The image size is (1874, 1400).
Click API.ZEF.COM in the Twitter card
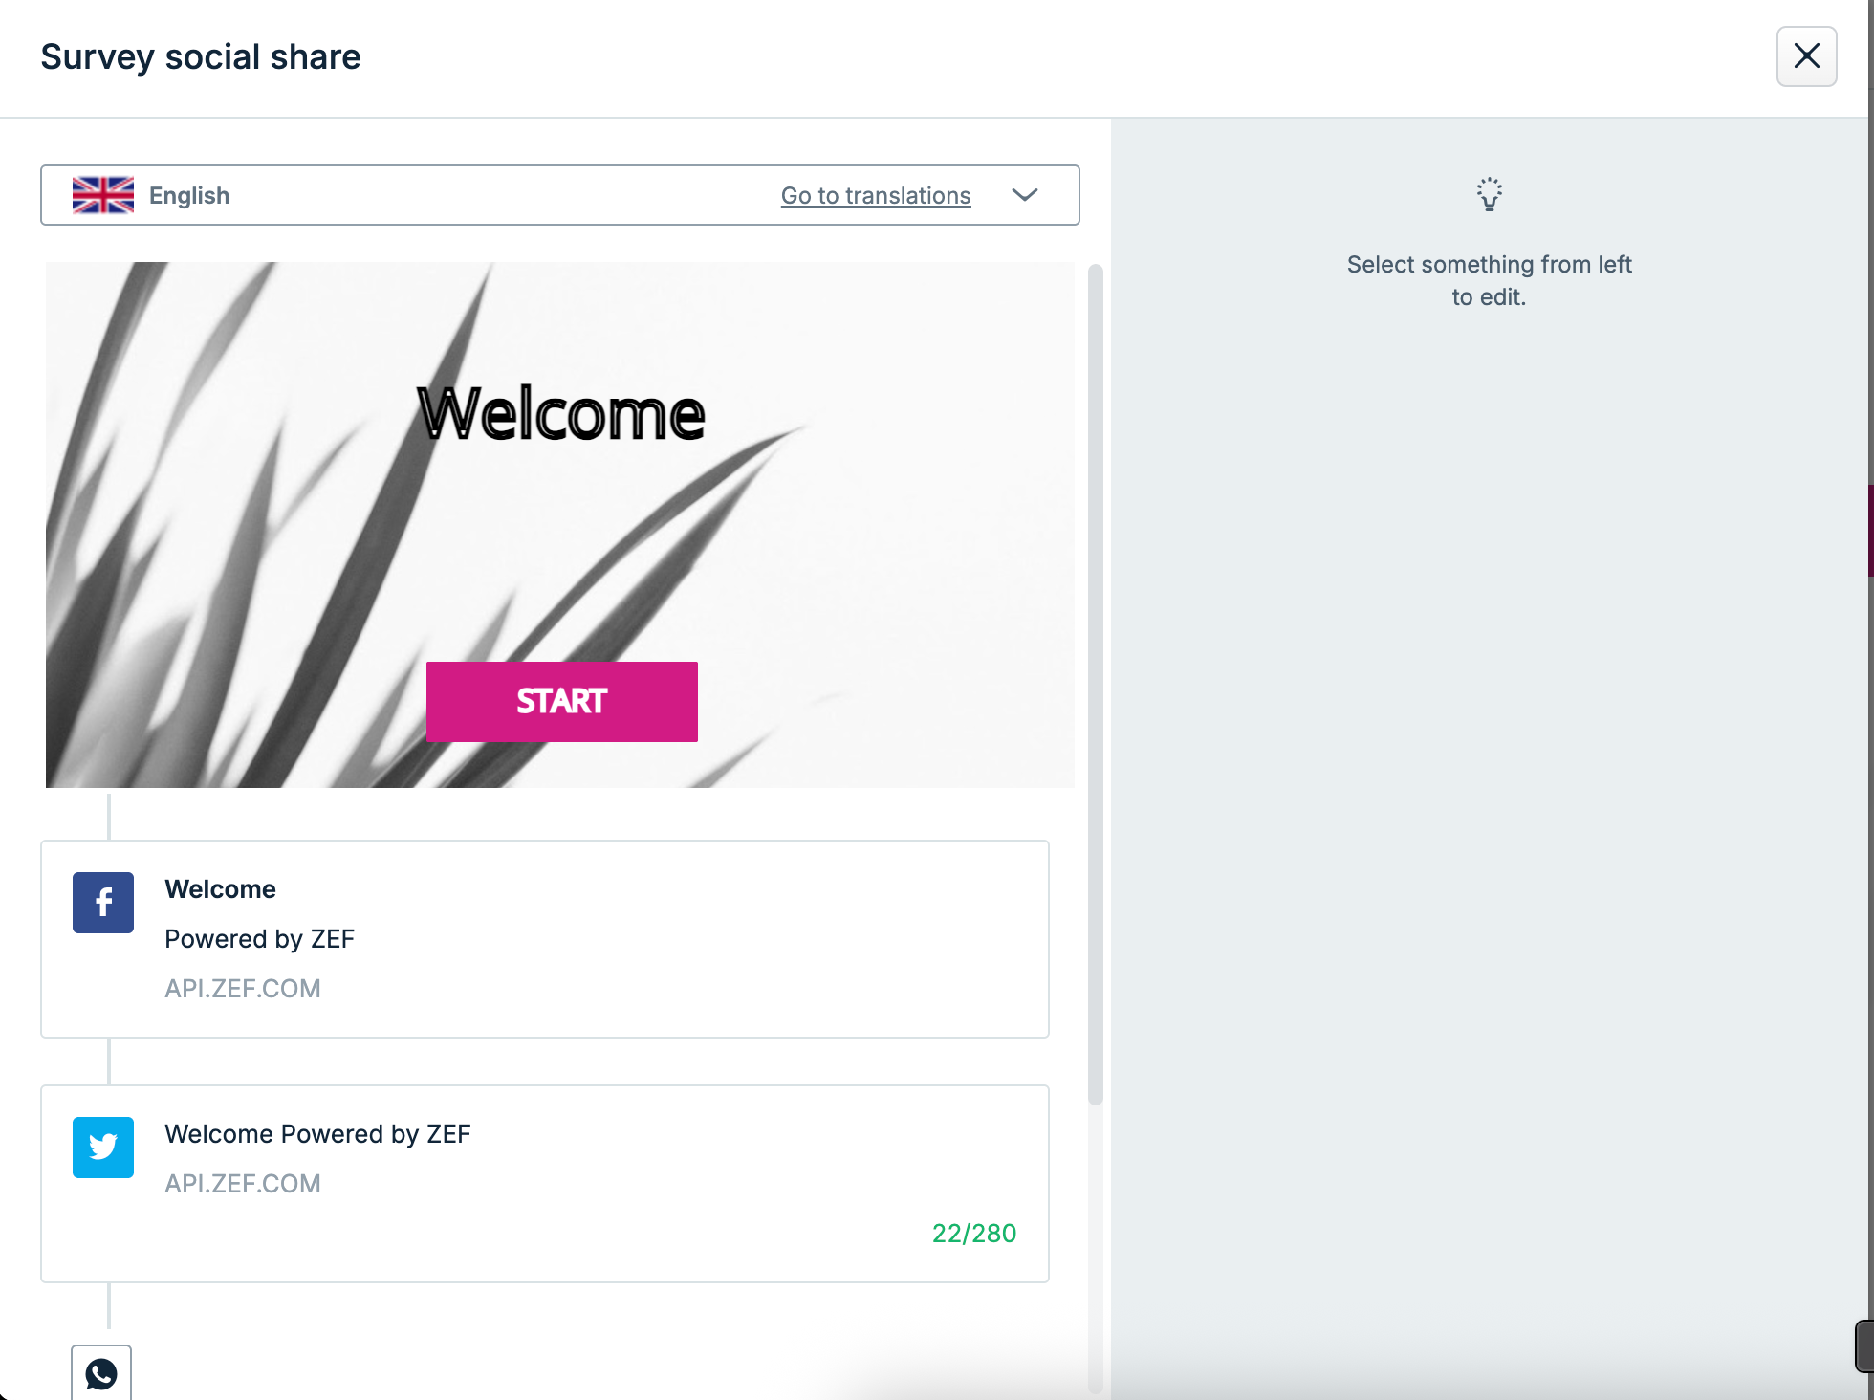243,1184
